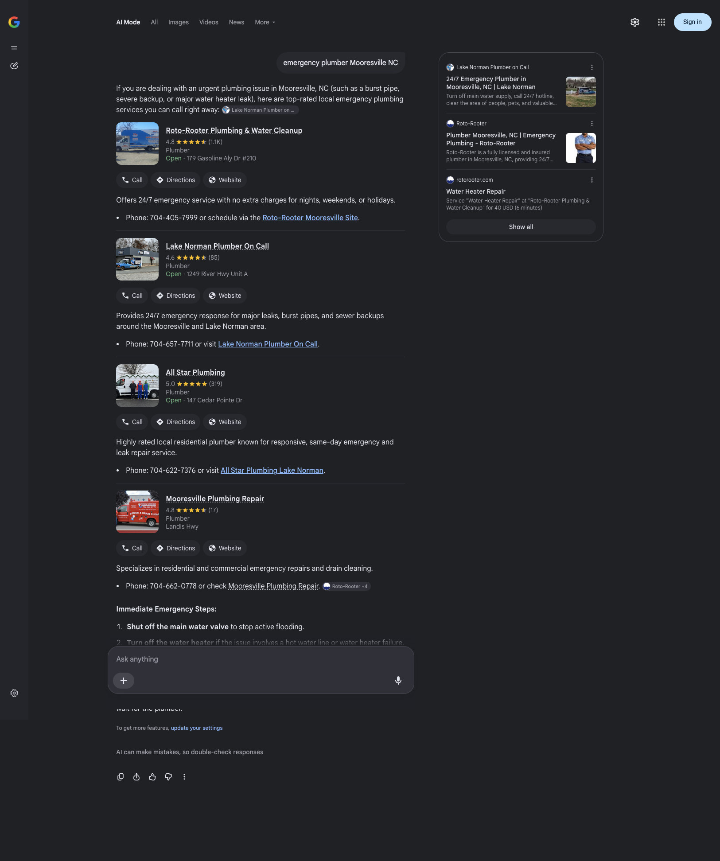Open options for Lake Norman Plumber on Call source

click(592, 67)
